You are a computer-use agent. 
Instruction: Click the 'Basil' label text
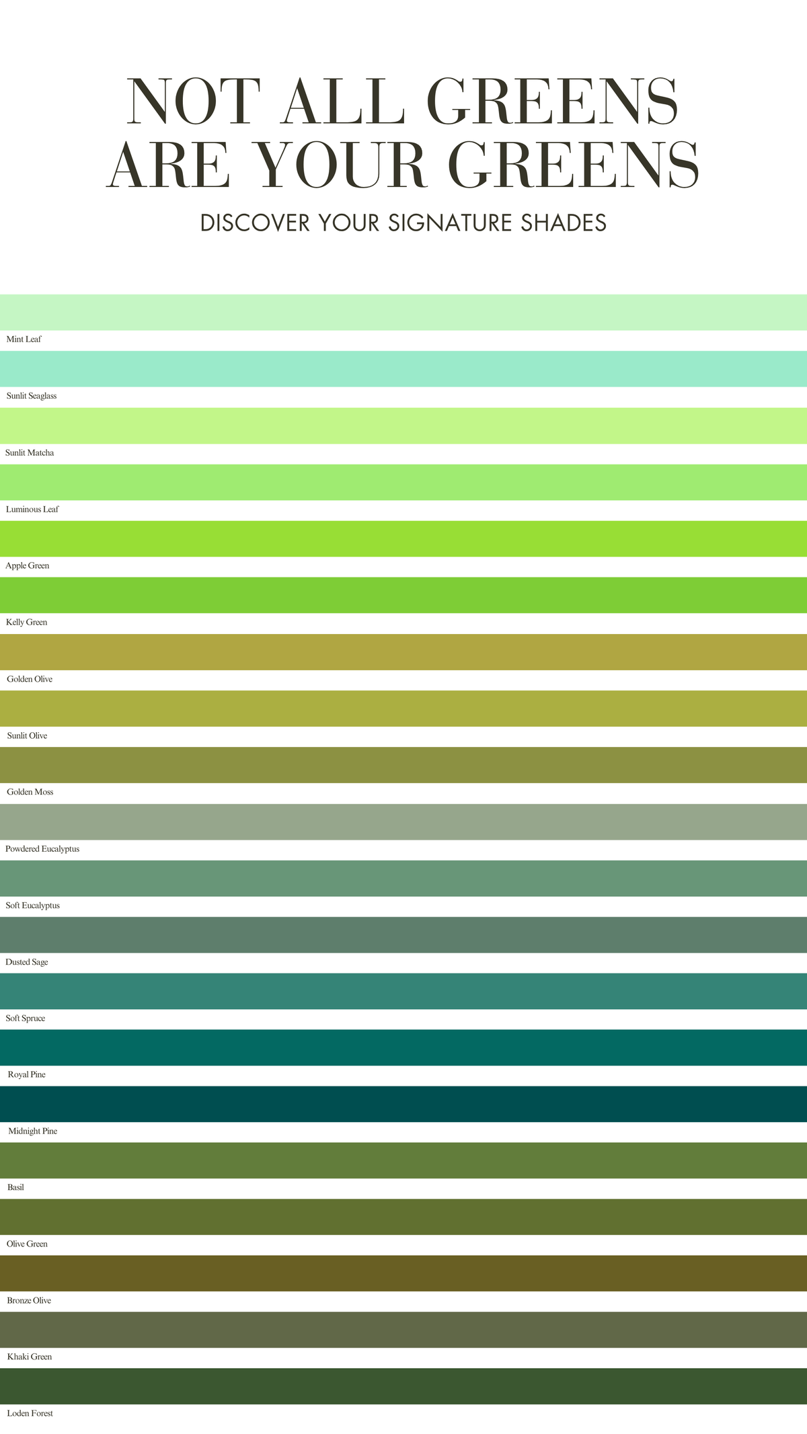(15, 1187)
